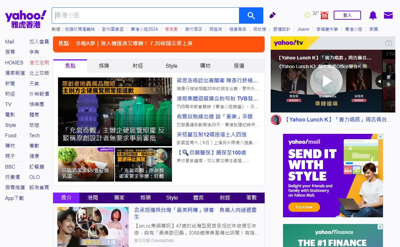Click THE #1 FINANCE Yahoo Finance ad

coord(333,236)
